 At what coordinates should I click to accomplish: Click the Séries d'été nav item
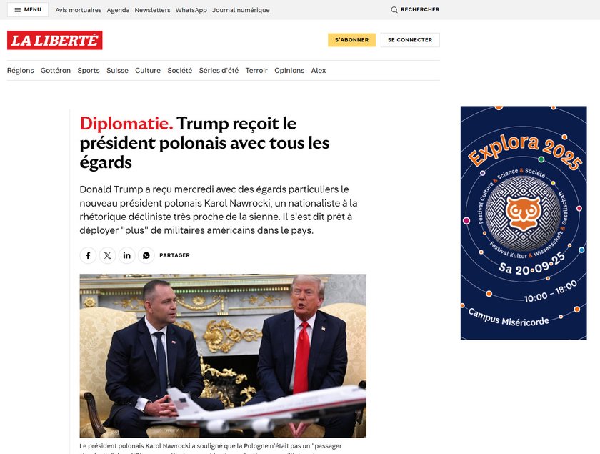click(x=219, y=71)
